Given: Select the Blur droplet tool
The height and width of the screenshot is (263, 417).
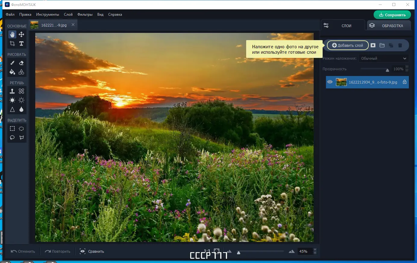Looking at the screenshot, I should pyautogui.click(x=21, y=109).
